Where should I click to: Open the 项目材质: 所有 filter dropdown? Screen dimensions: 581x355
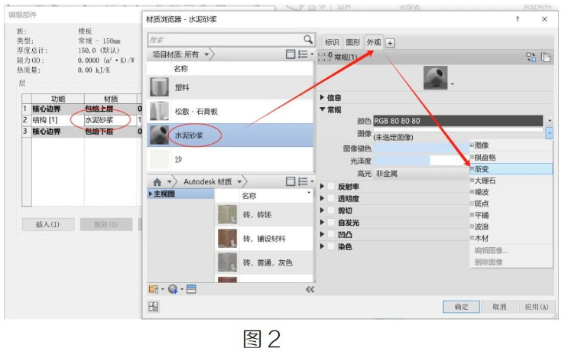(206, 54)
